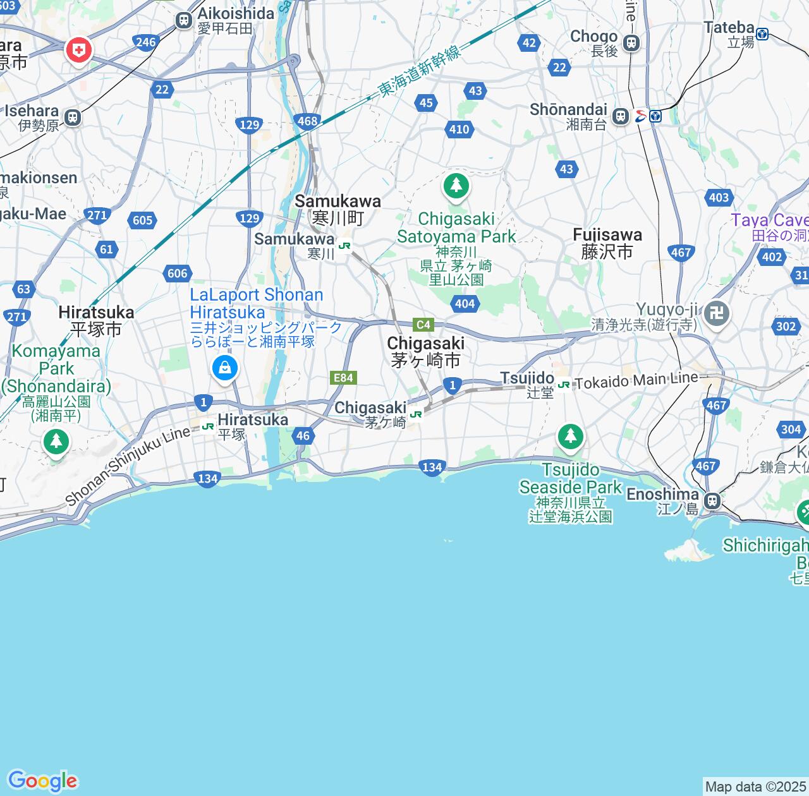Screen dimensions: 809x796
Task: Click the Enoshima station icon
Action: pyautogui.click(x=713, y=501)
